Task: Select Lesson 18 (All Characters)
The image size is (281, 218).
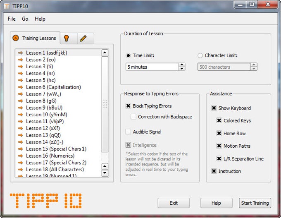Action: tap(59, 169)
